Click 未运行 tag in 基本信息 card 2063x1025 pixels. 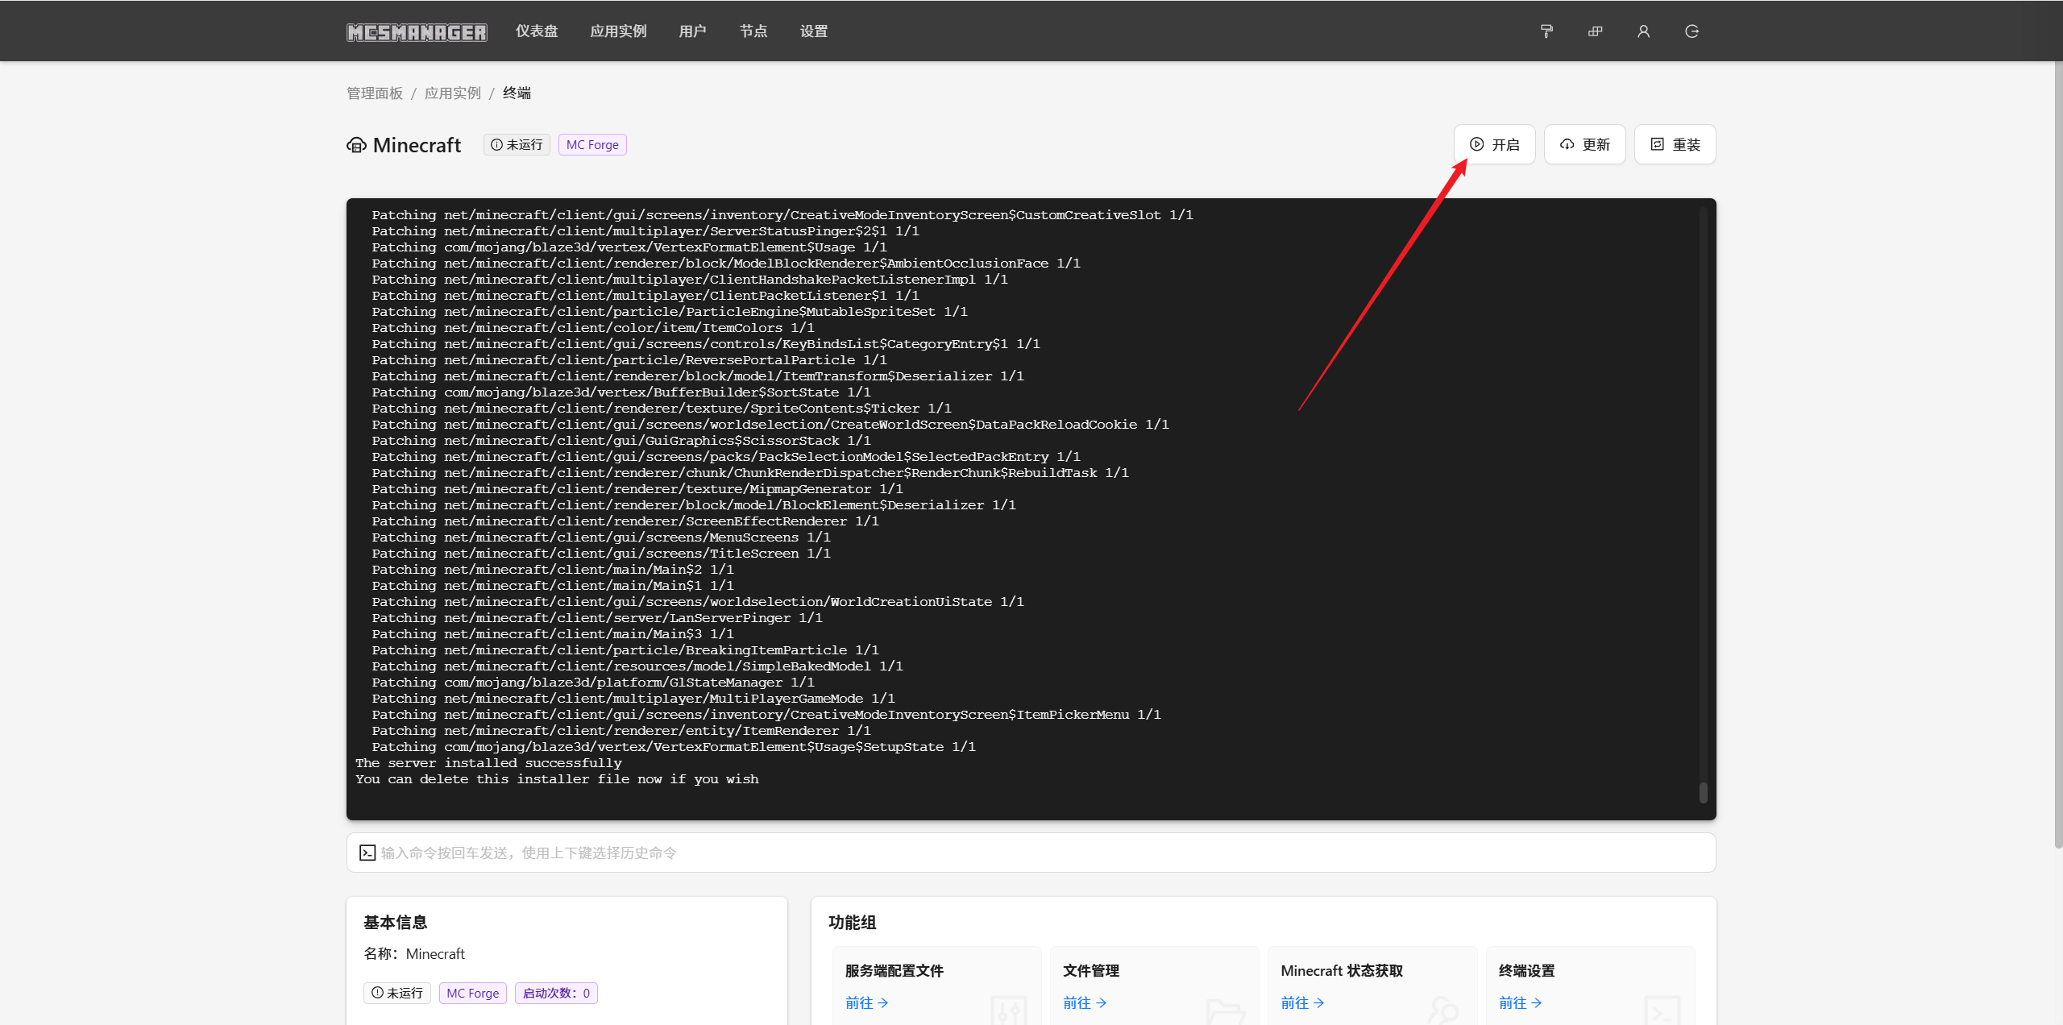397,993
